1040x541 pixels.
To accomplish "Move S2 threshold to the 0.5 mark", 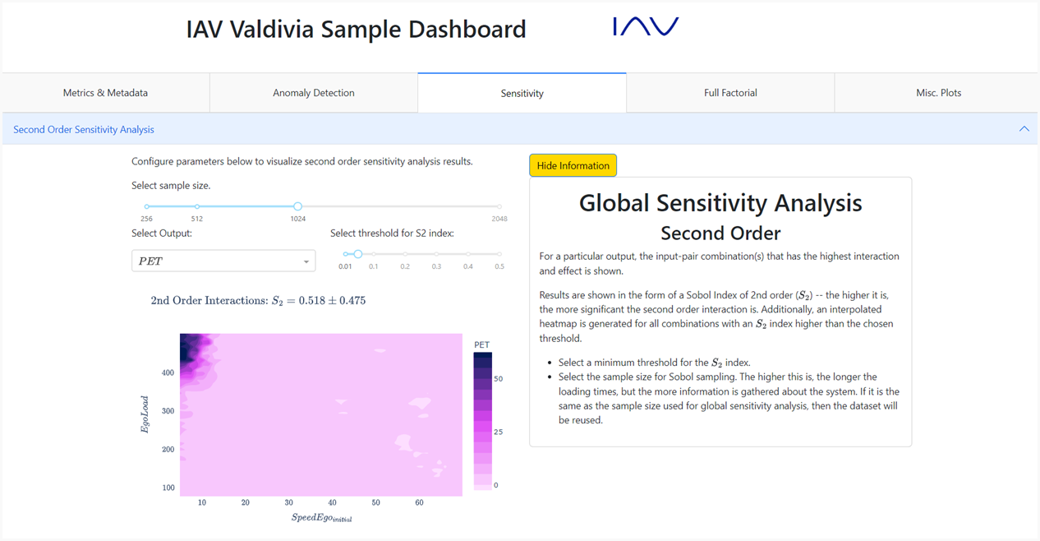I will coord(499,254).
